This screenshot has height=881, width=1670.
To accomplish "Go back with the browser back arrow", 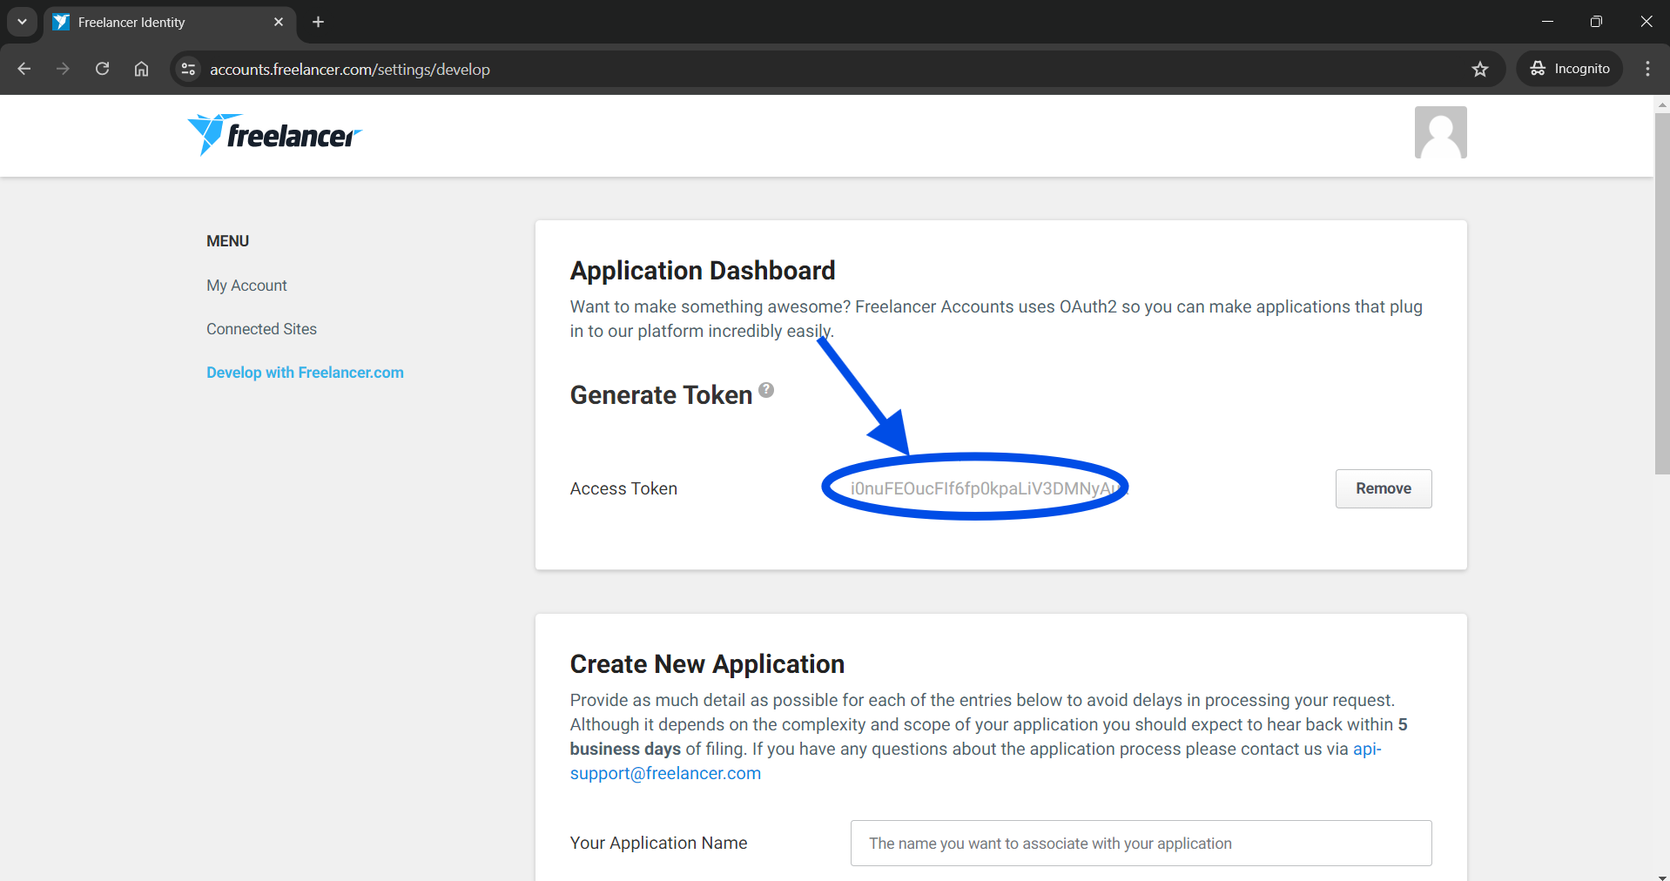I will click(24, 69).
